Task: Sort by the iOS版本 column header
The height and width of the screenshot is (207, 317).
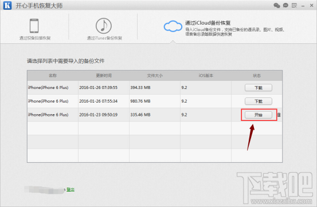Action: 206,76
